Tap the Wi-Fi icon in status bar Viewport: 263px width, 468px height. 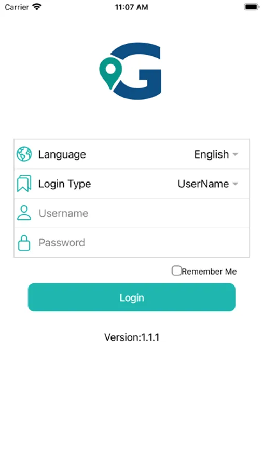pos(37,7)
